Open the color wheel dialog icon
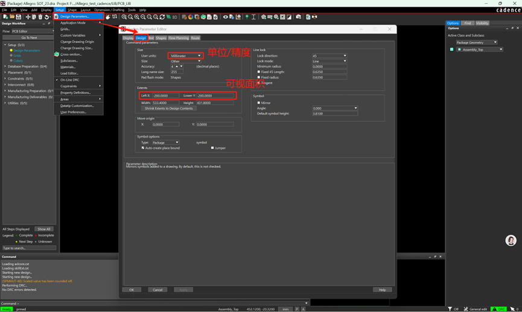The width and height of the screenshot is (522, 312). pos(191,17)
